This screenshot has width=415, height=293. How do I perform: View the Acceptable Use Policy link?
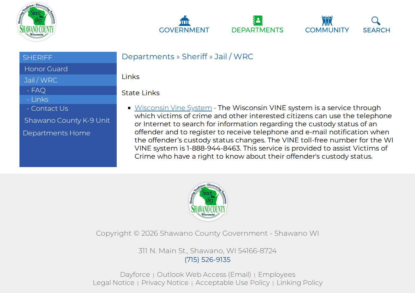(232, 283)
